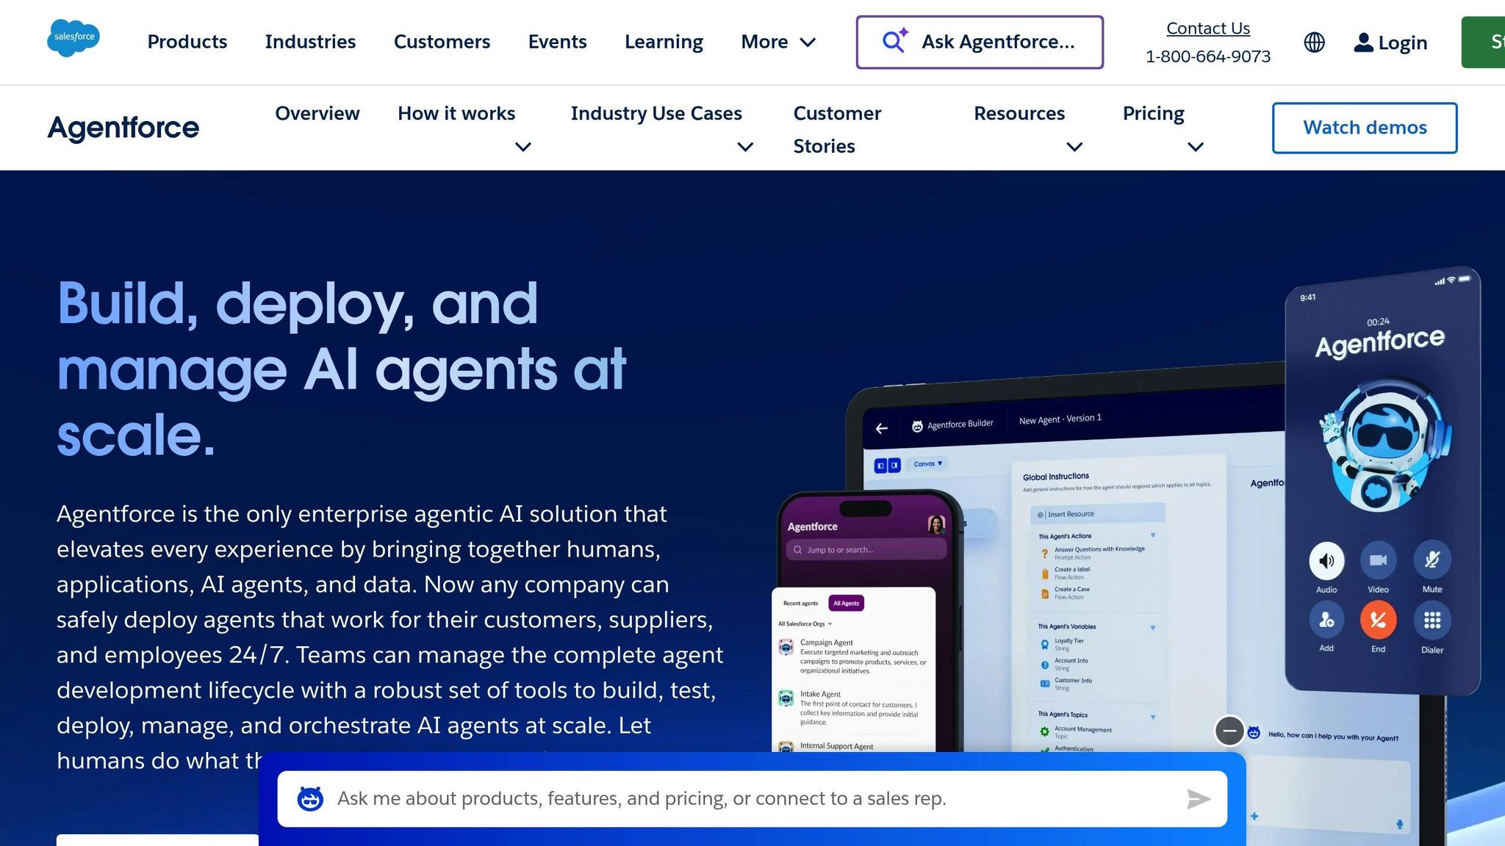Expand the More menu chevron
Image resolution: width=1505 pixels, height=846 pixels.
[808, 43]
